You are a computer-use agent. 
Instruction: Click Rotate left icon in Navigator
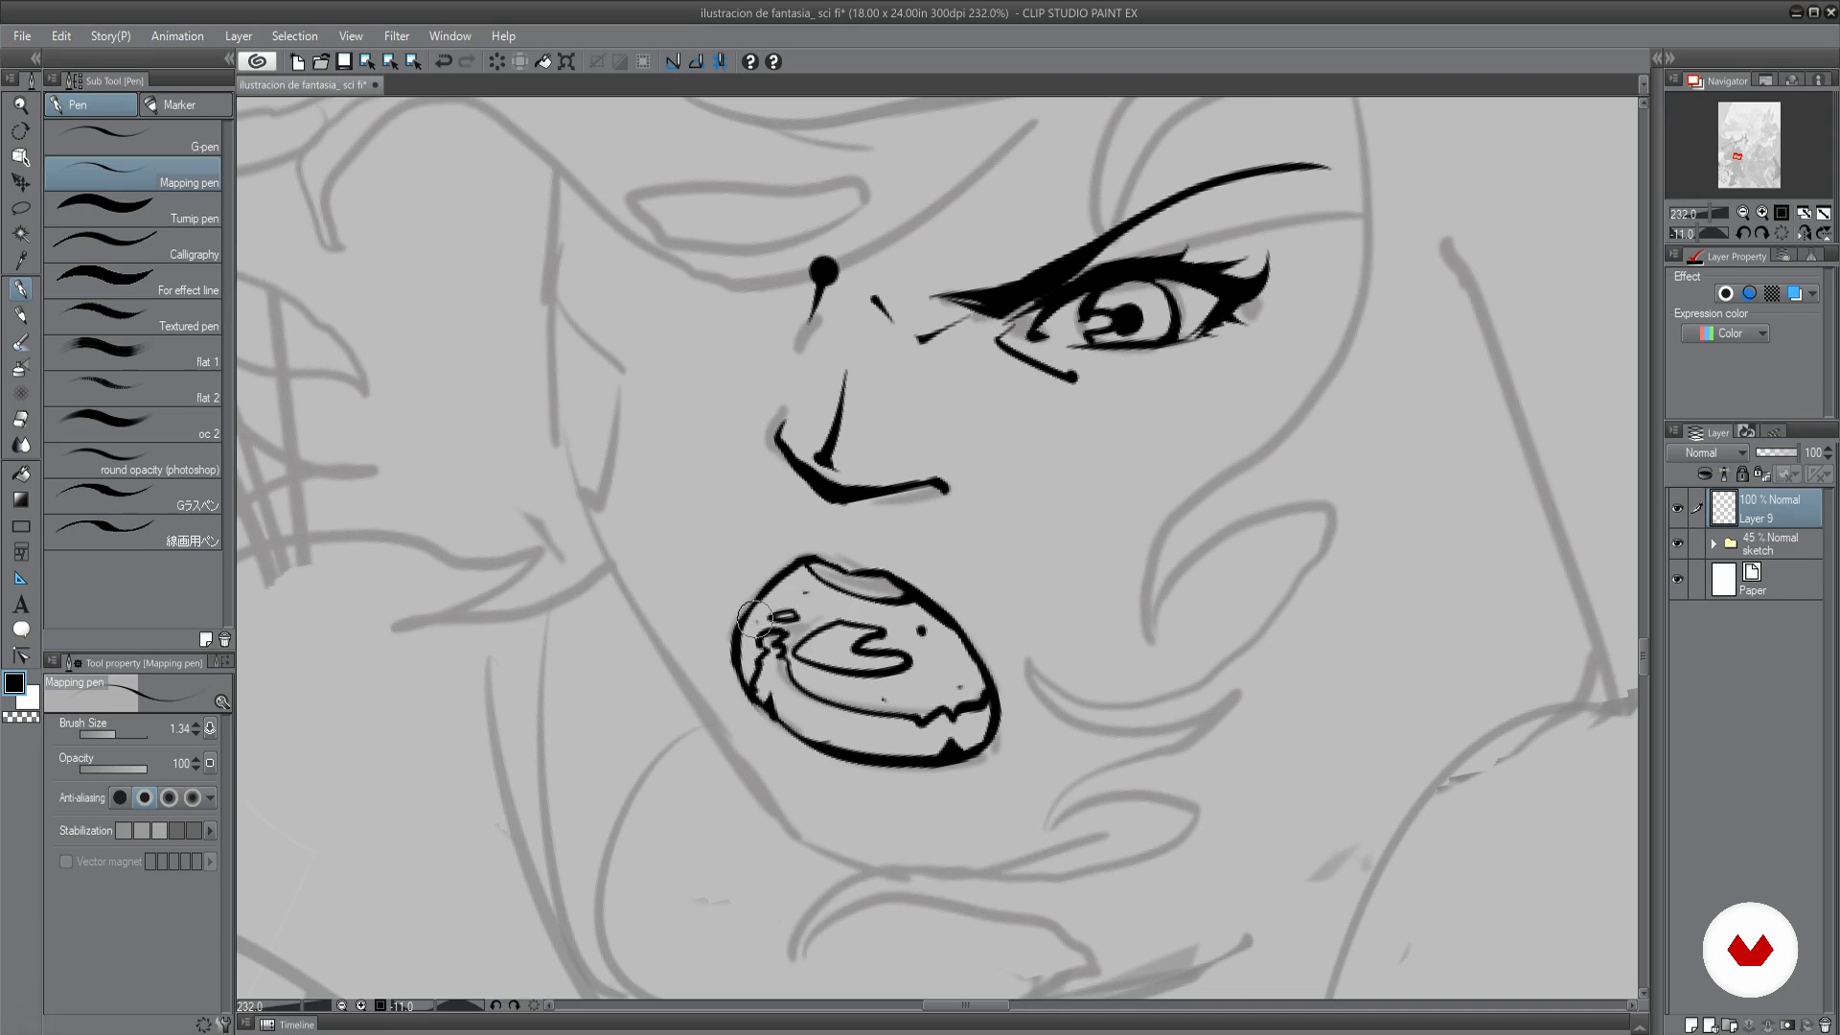[x=1743, y=233]
